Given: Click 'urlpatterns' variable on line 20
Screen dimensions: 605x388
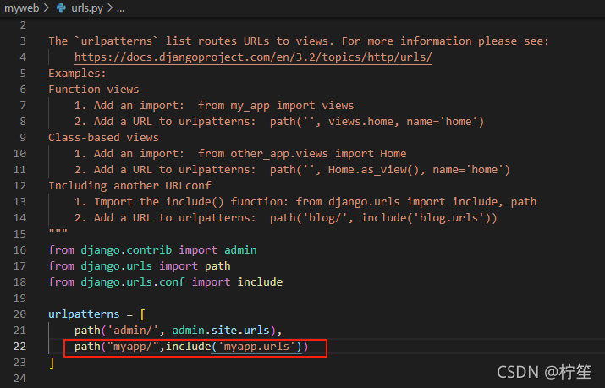Looking at the screenshot, I should tap(84, 314).
